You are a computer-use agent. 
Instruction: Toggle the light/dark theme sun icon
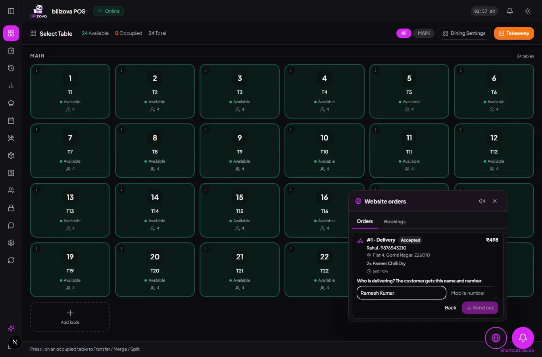click(528, 11)
